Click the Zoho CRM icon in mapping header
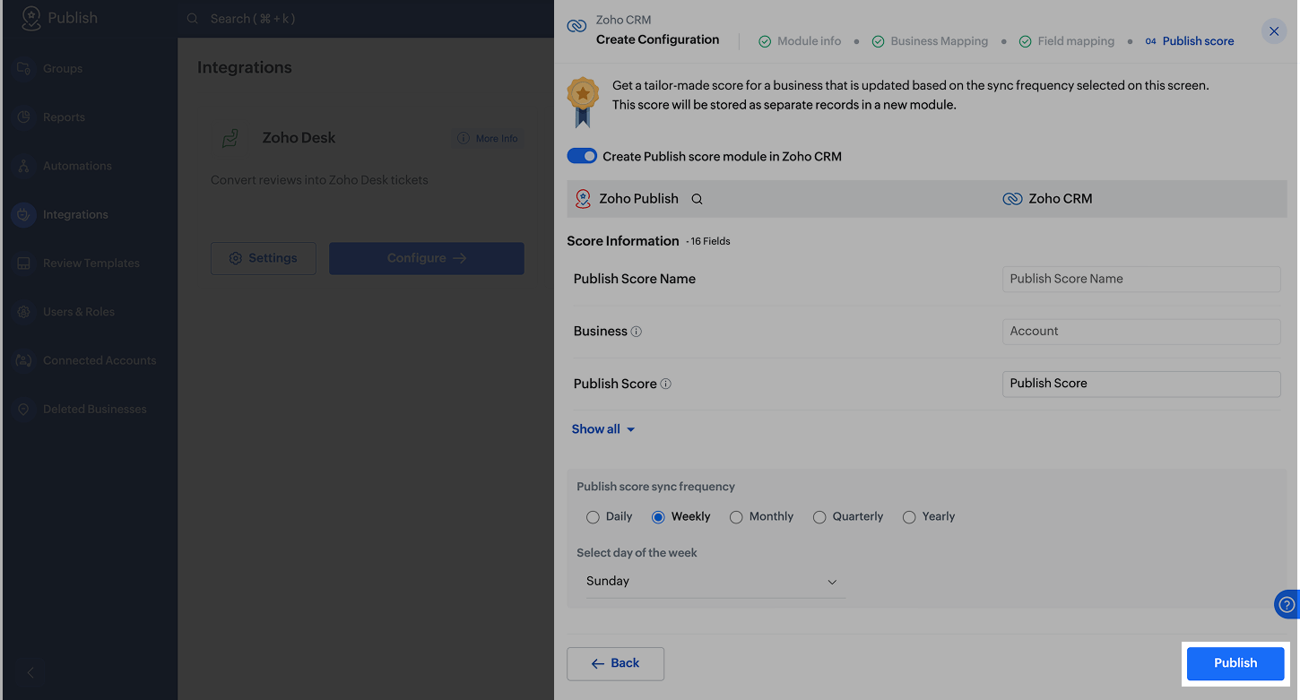1300x700 pixels. [x=1012, y=199]
